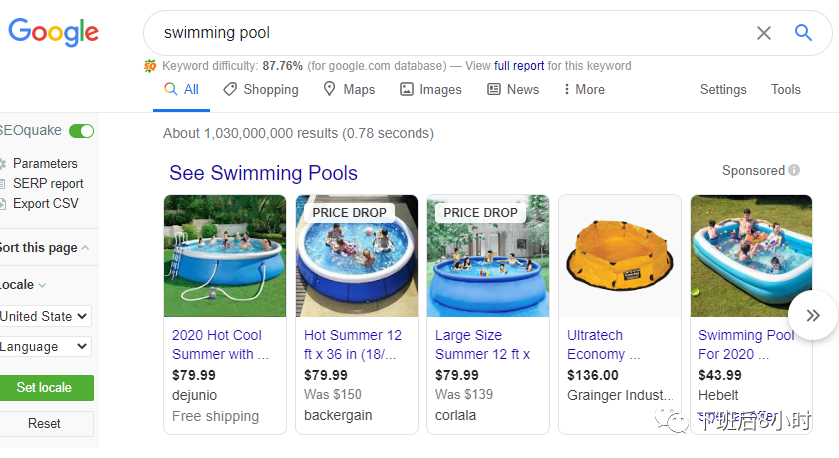Click the Google logo

[54, 33]
